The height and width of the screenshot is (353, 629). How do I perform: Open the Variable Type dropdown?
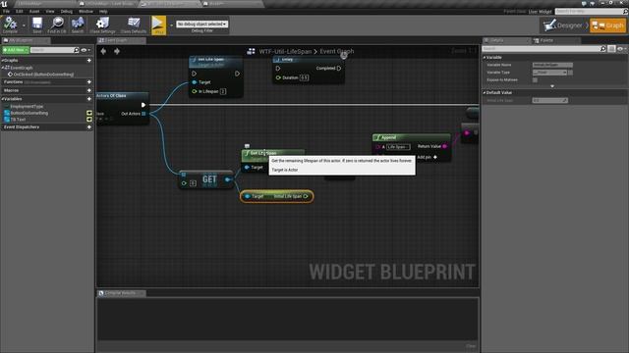click(549, 73)
